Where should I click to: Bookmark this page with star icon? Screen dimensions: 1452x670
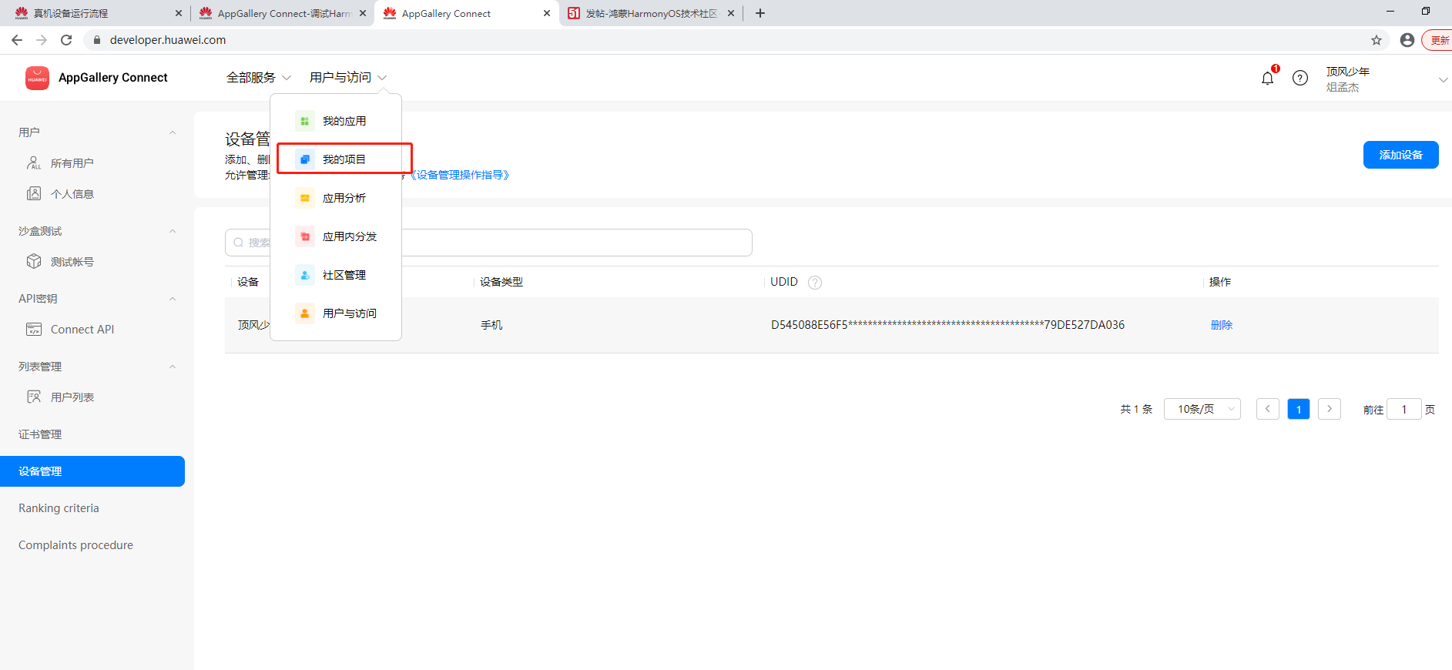[1377, 40]
